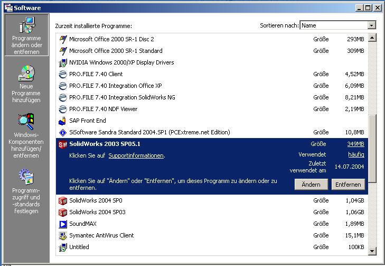
Task: Open 'Windows-Komponenten hinzufügen/entfernen' sidebar icon
Action: (26, 122)
